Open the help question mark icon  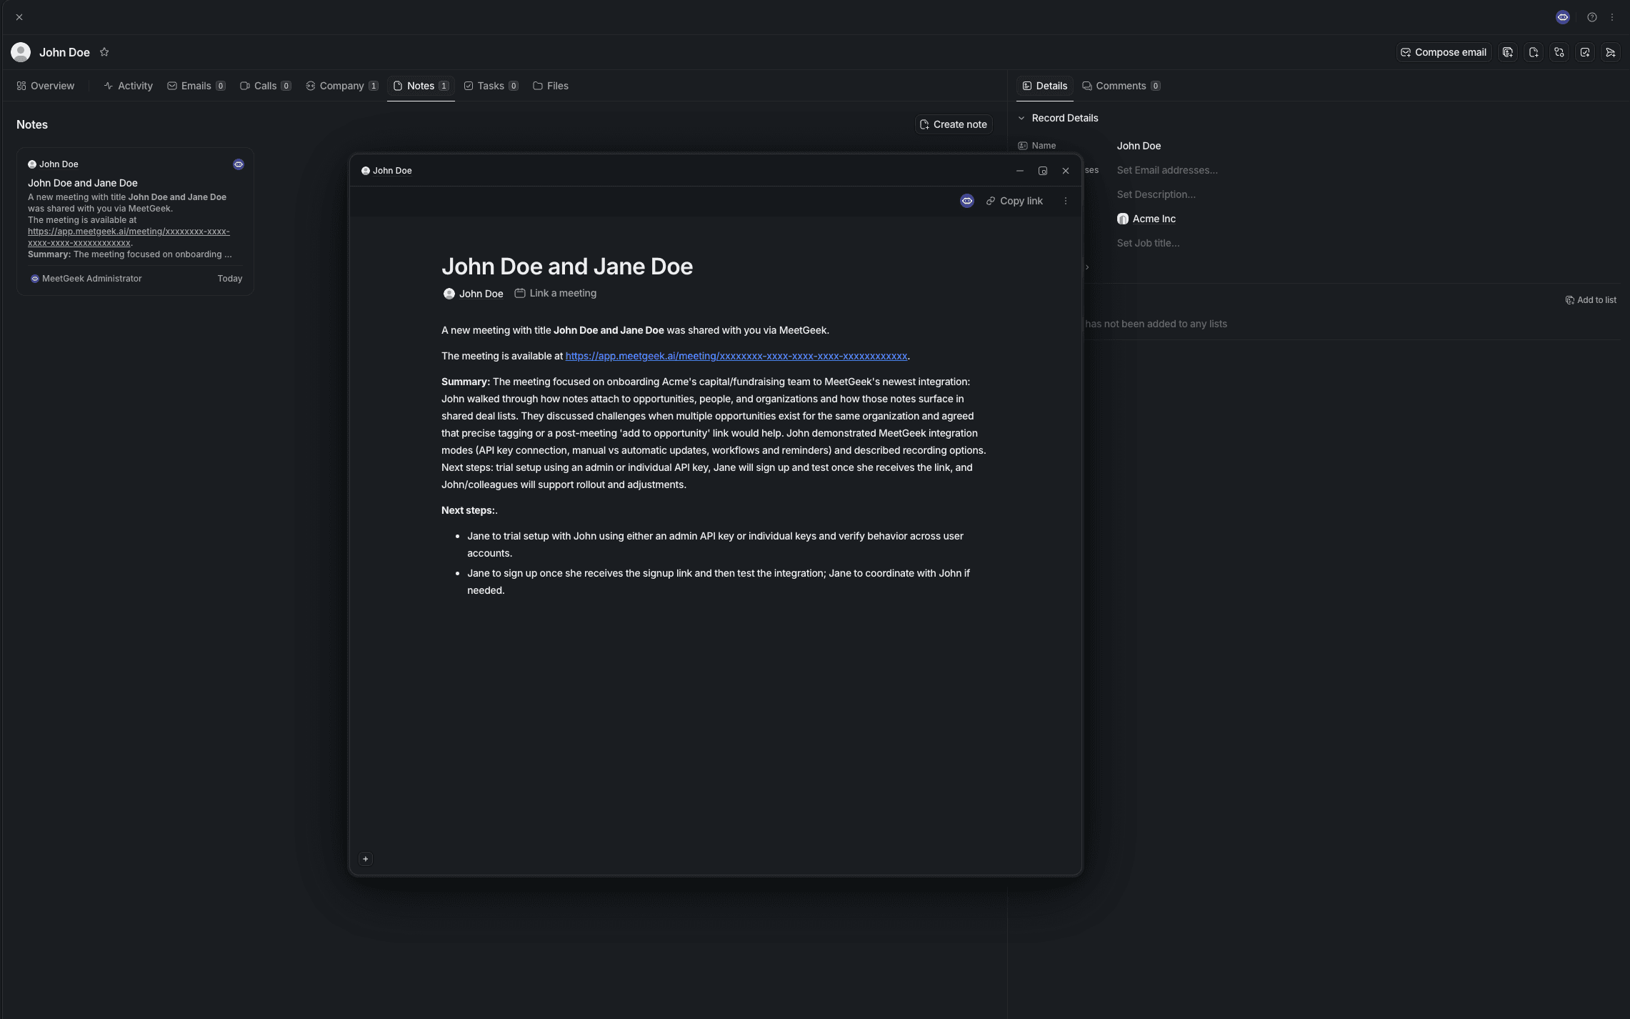tap(1591, 17)
